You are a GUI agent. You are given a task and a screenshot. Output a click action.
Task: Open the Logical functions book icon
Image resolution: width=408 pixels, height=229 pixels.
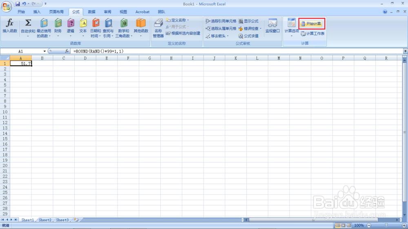[71, 23]
